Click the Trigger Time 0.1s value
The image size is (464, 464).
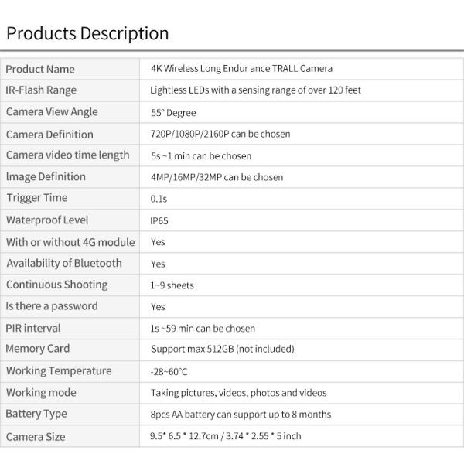pyautogui.click(x=159, y=199)
